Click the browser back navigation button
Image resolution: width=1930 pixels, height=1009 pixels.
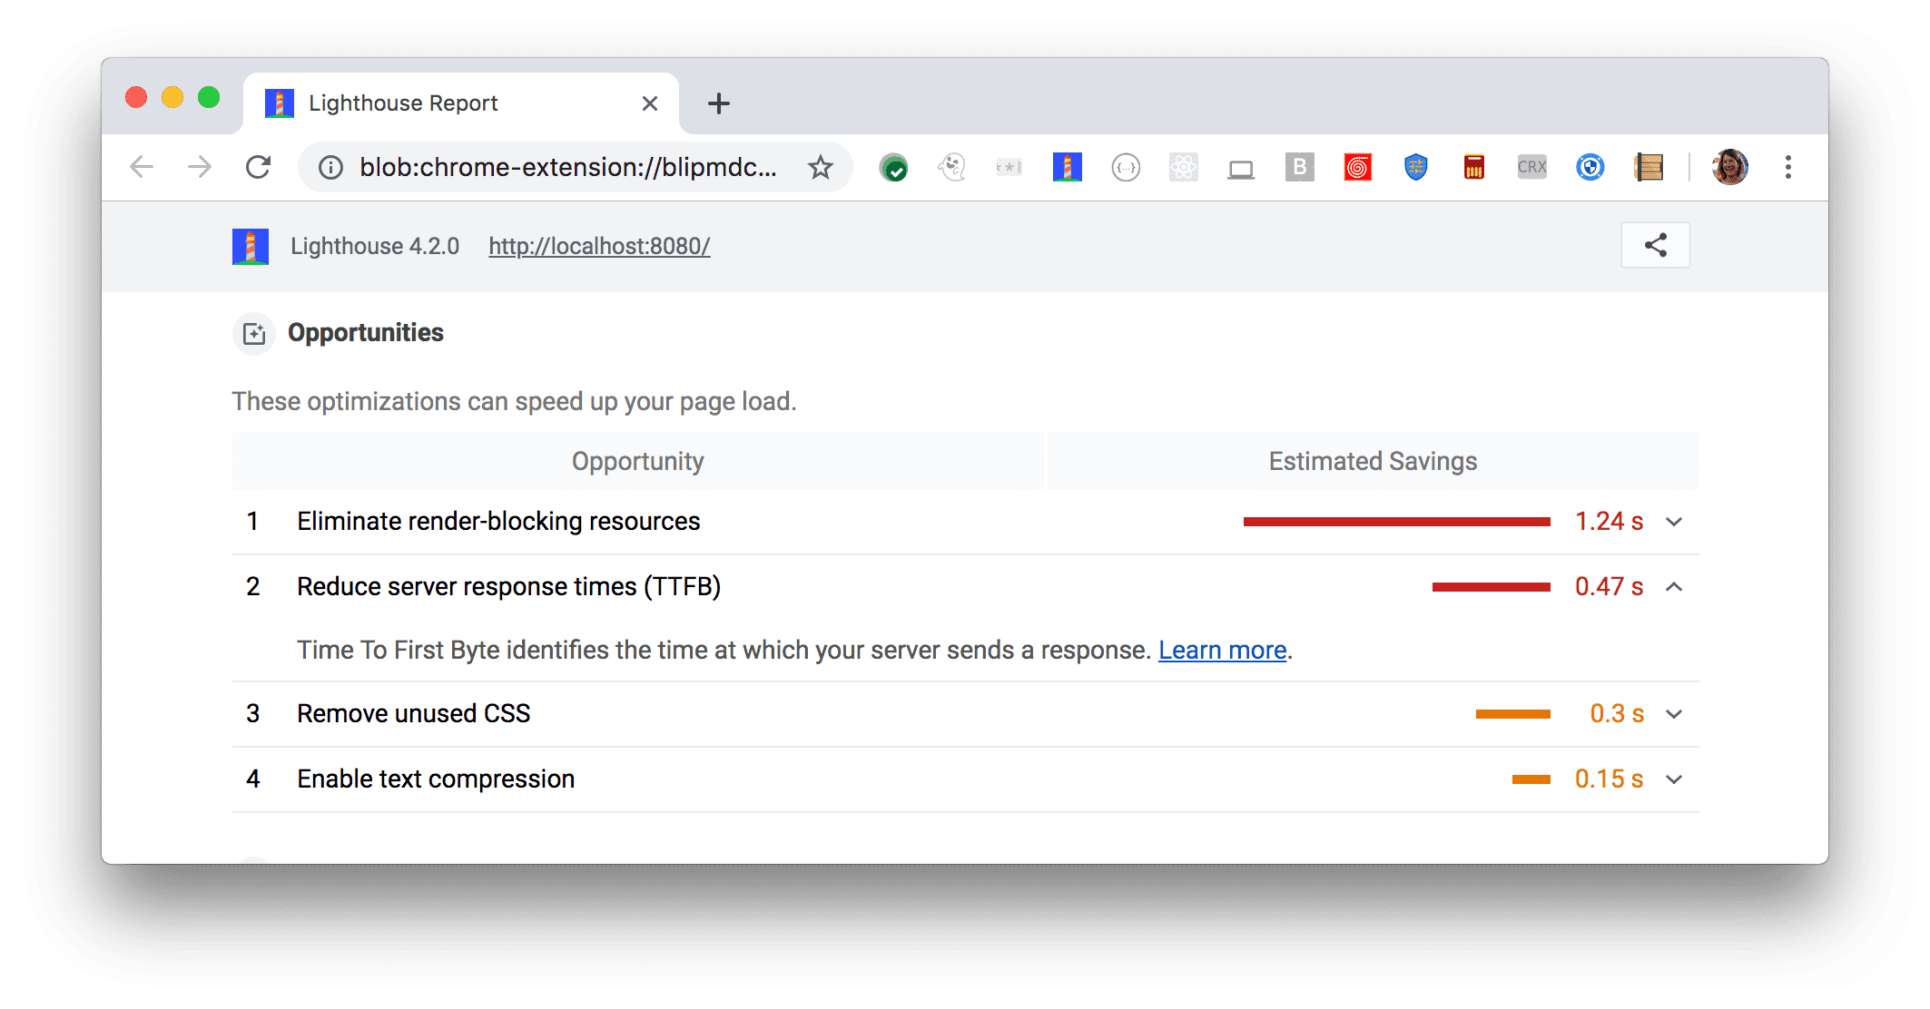click(143, 167)
